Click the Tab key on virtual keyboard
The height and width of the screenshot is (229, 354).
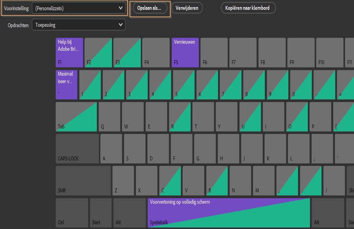coord(76,117)
